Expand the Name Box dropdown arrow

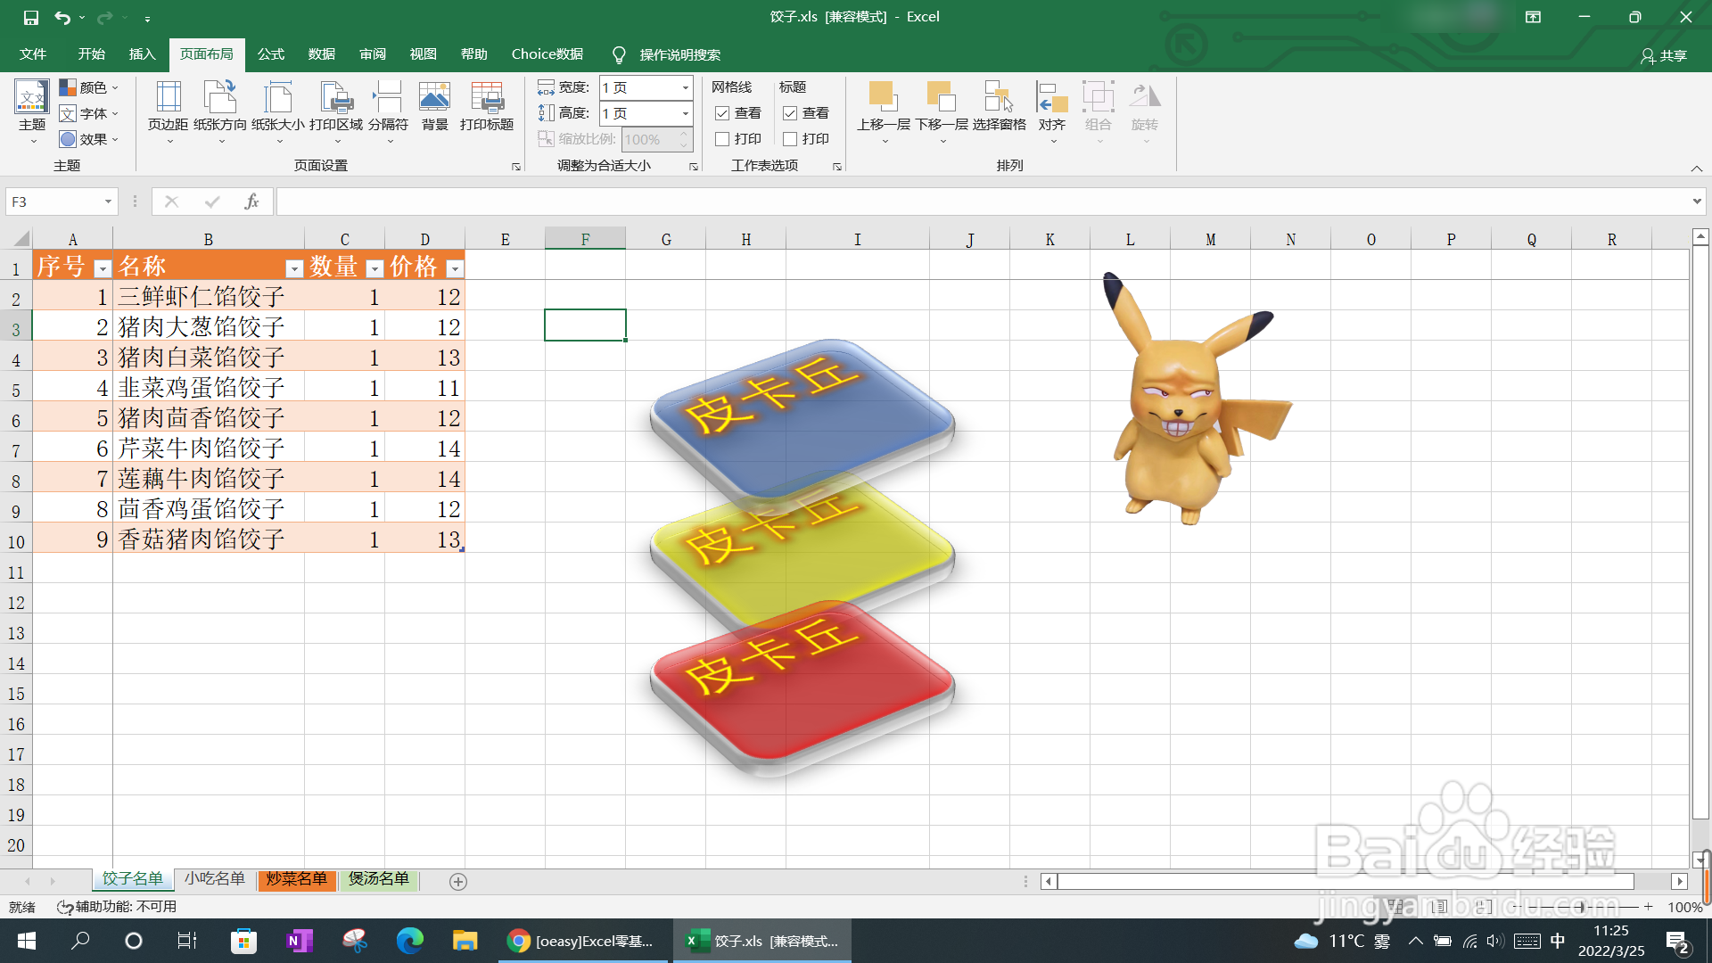108,202
